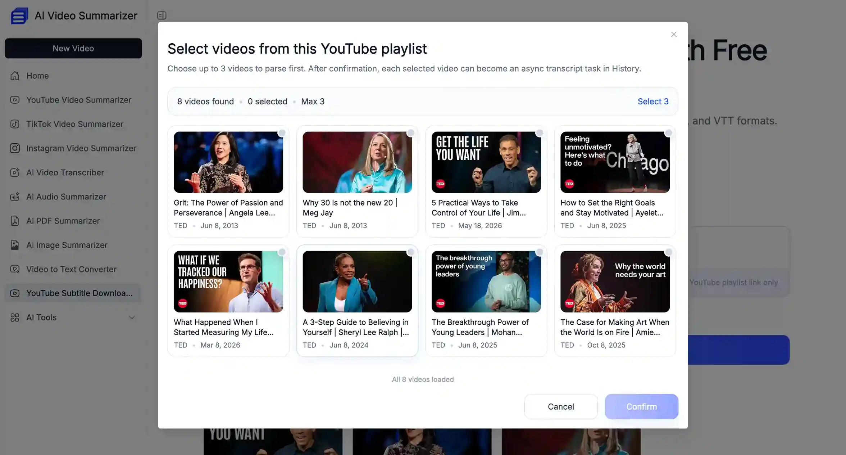Click the '0 selected' counter text
Viewport: 846px width, 455px height.
click(267, 102)
